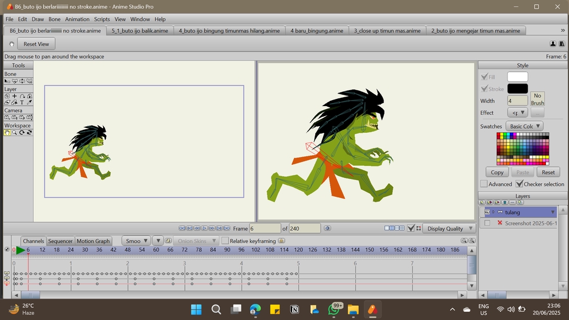Click the T-shaped Layer tool icon
The width and height of the screenshot is (569, 320).
22,103
